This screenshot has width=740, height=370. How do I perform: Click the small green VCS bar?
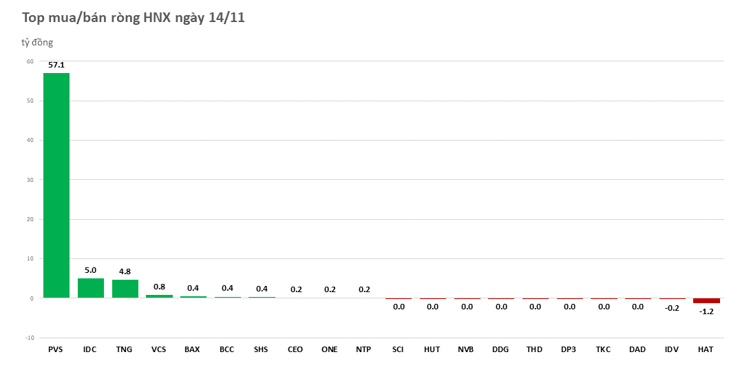click(x=159, y=296)
